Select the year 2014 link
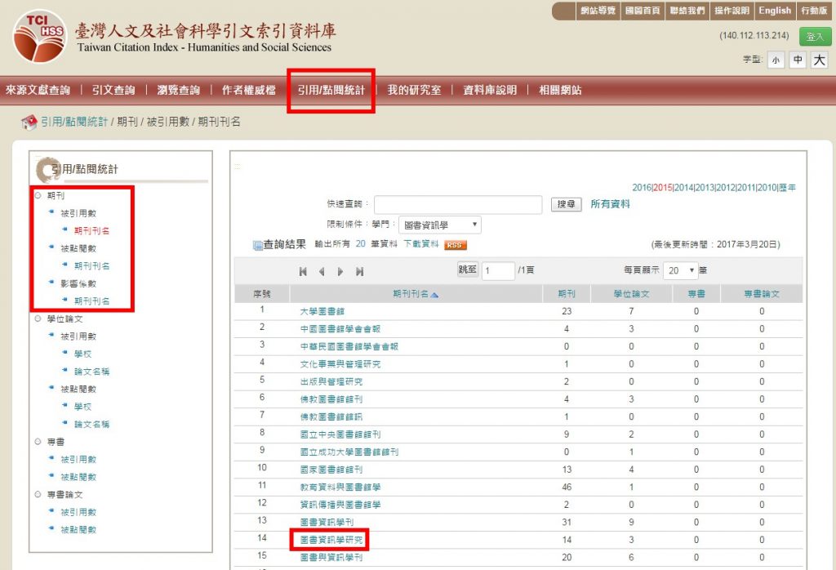The width and height of the screenshot is (836, 570). tap(683, 188)
